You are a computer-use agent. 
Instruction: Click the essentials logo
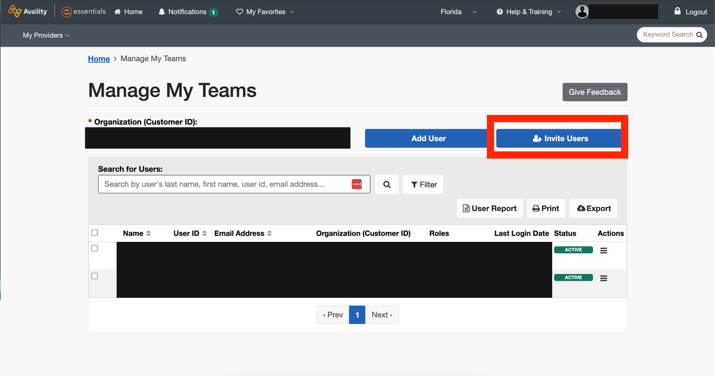(83, 11)
